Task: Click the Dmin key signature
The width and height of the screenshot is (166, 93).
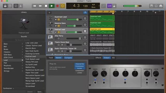Action: pyautogui.click(x=93, y=7)
